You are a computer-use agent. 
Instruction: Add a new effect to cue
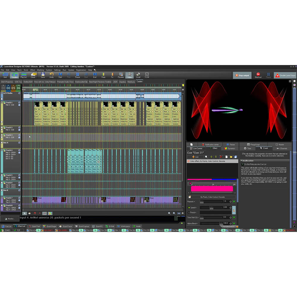click(195, 157)
